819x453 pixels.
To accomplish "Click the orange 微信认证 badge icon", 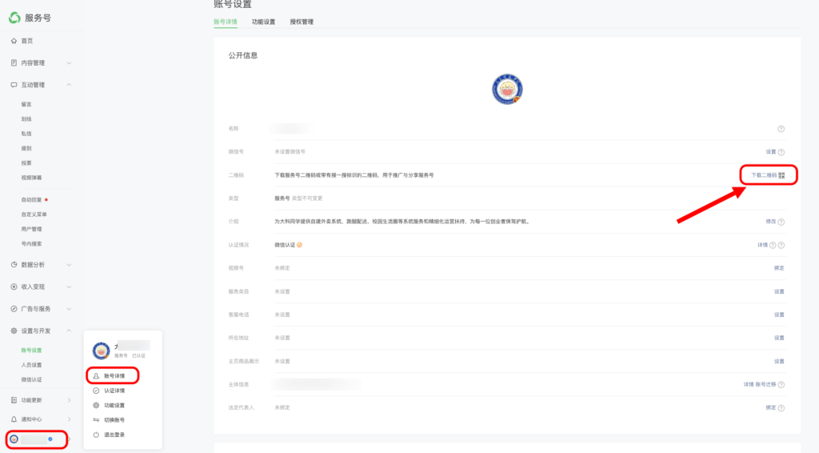I will click(299, 245).
